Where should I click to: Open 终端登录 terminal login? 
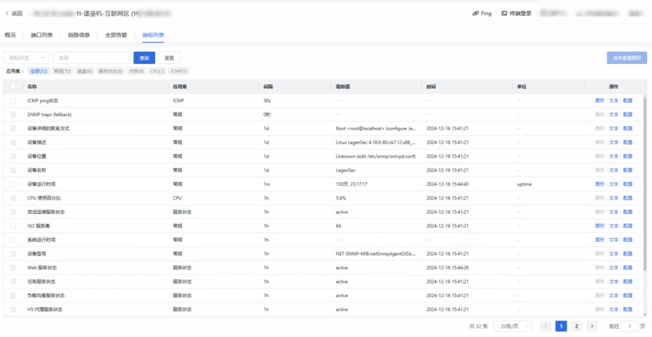click(516, 14)
